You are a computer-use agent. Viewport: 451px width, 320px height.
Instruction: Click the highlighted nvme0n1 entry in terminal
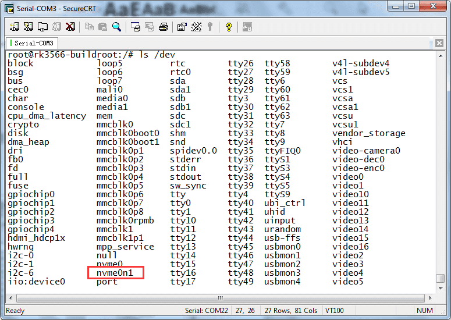(x=116, y=273)
